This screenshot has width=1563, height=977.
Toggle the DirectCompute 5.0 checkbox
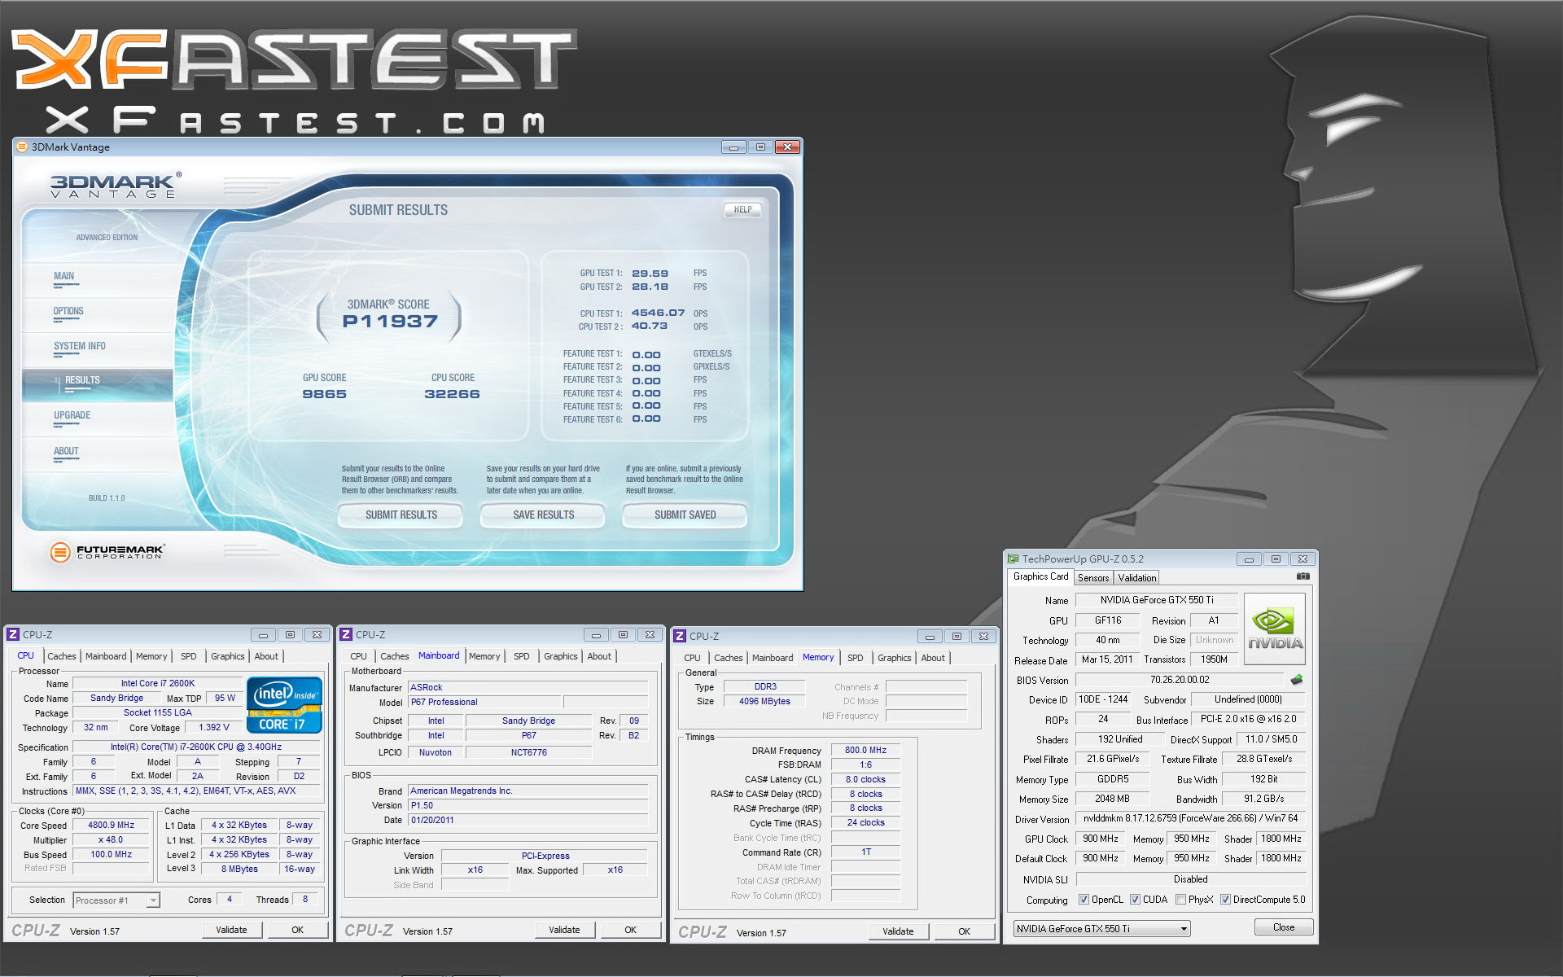(x=1225, y=900)
